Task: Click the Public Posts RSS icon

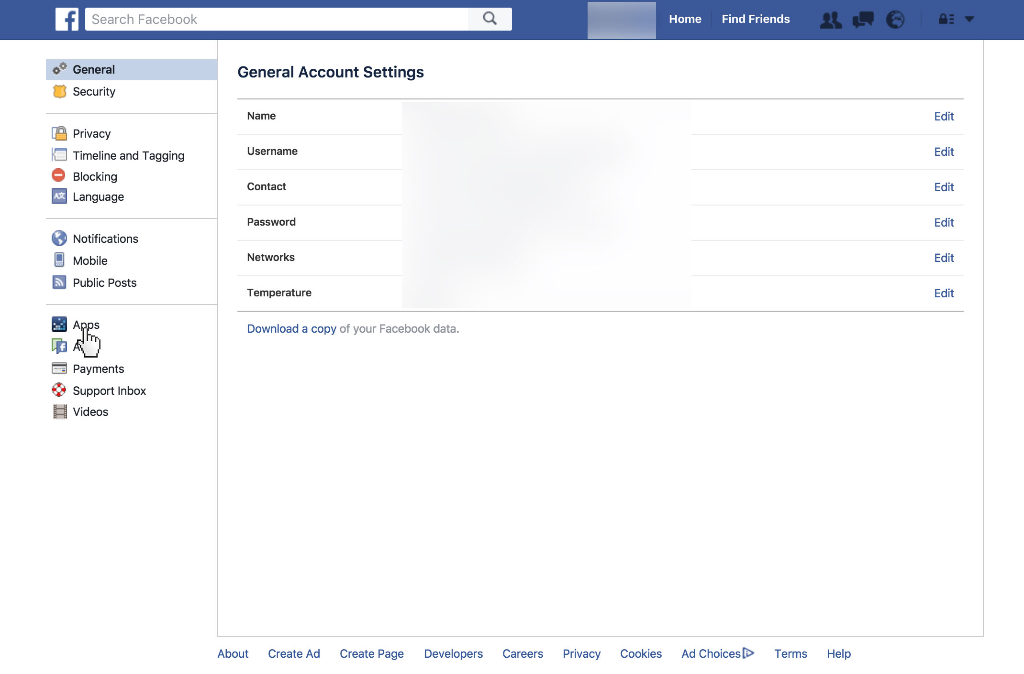Action: (x=59, y=282)
